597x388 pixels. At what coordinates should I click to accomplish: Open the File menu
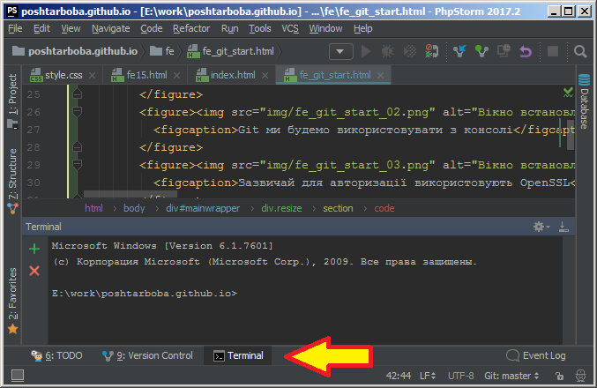pyautogui.click(x=15, y=28)
